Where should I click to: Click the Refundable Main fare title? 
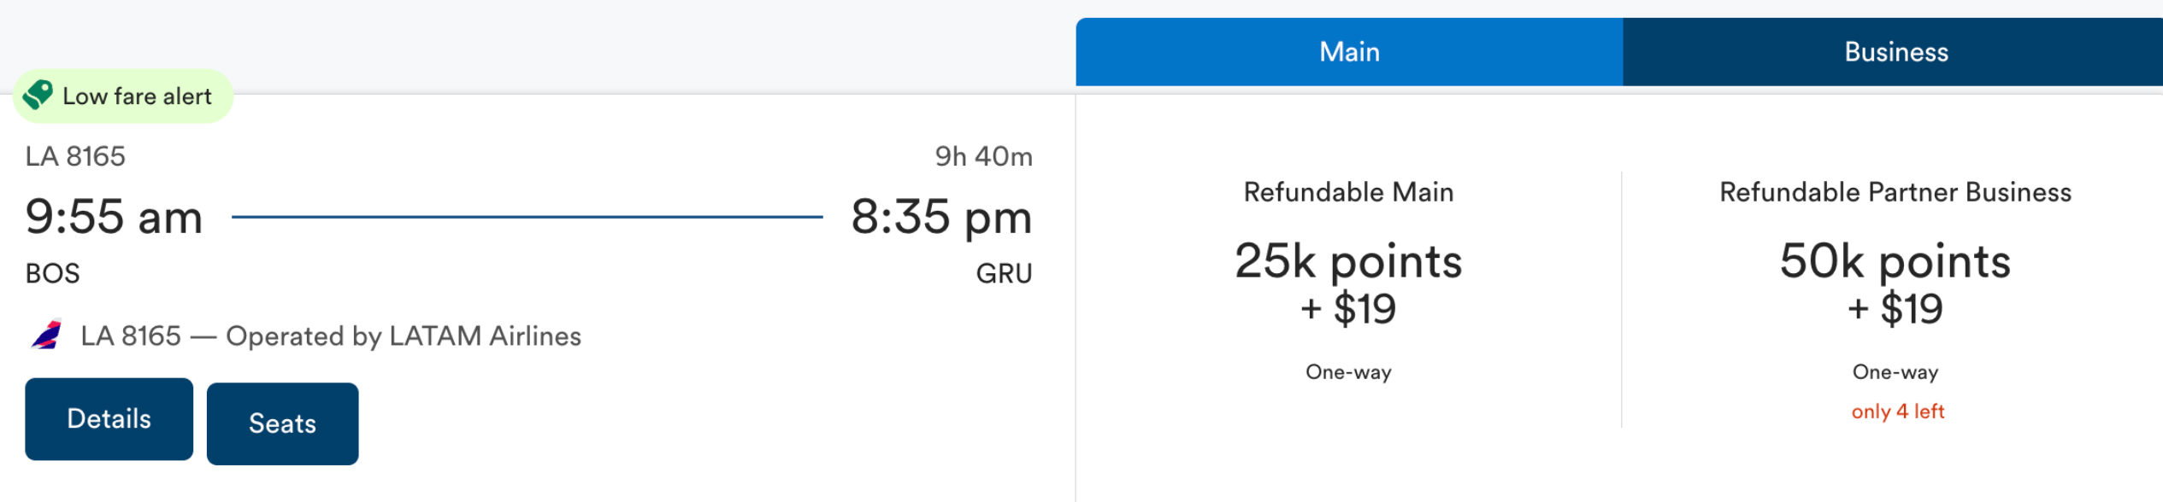(x=1348, y=192)
